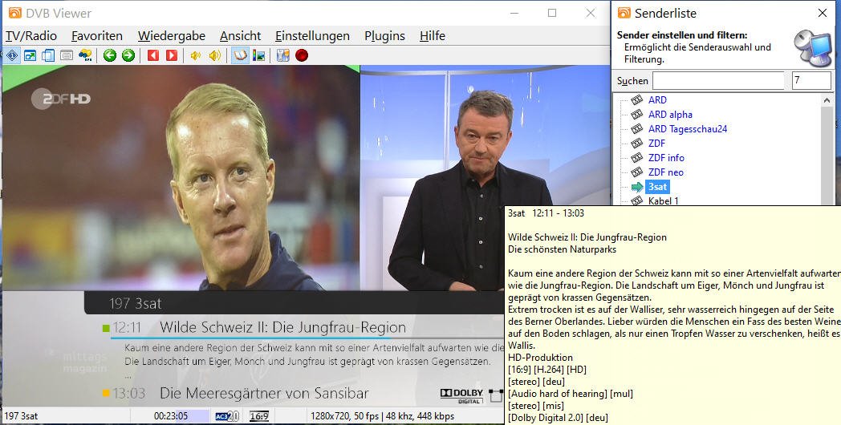Open the Einstellungen menu
The width and height of the screenshot is (841, 425).
click(312, 36)
